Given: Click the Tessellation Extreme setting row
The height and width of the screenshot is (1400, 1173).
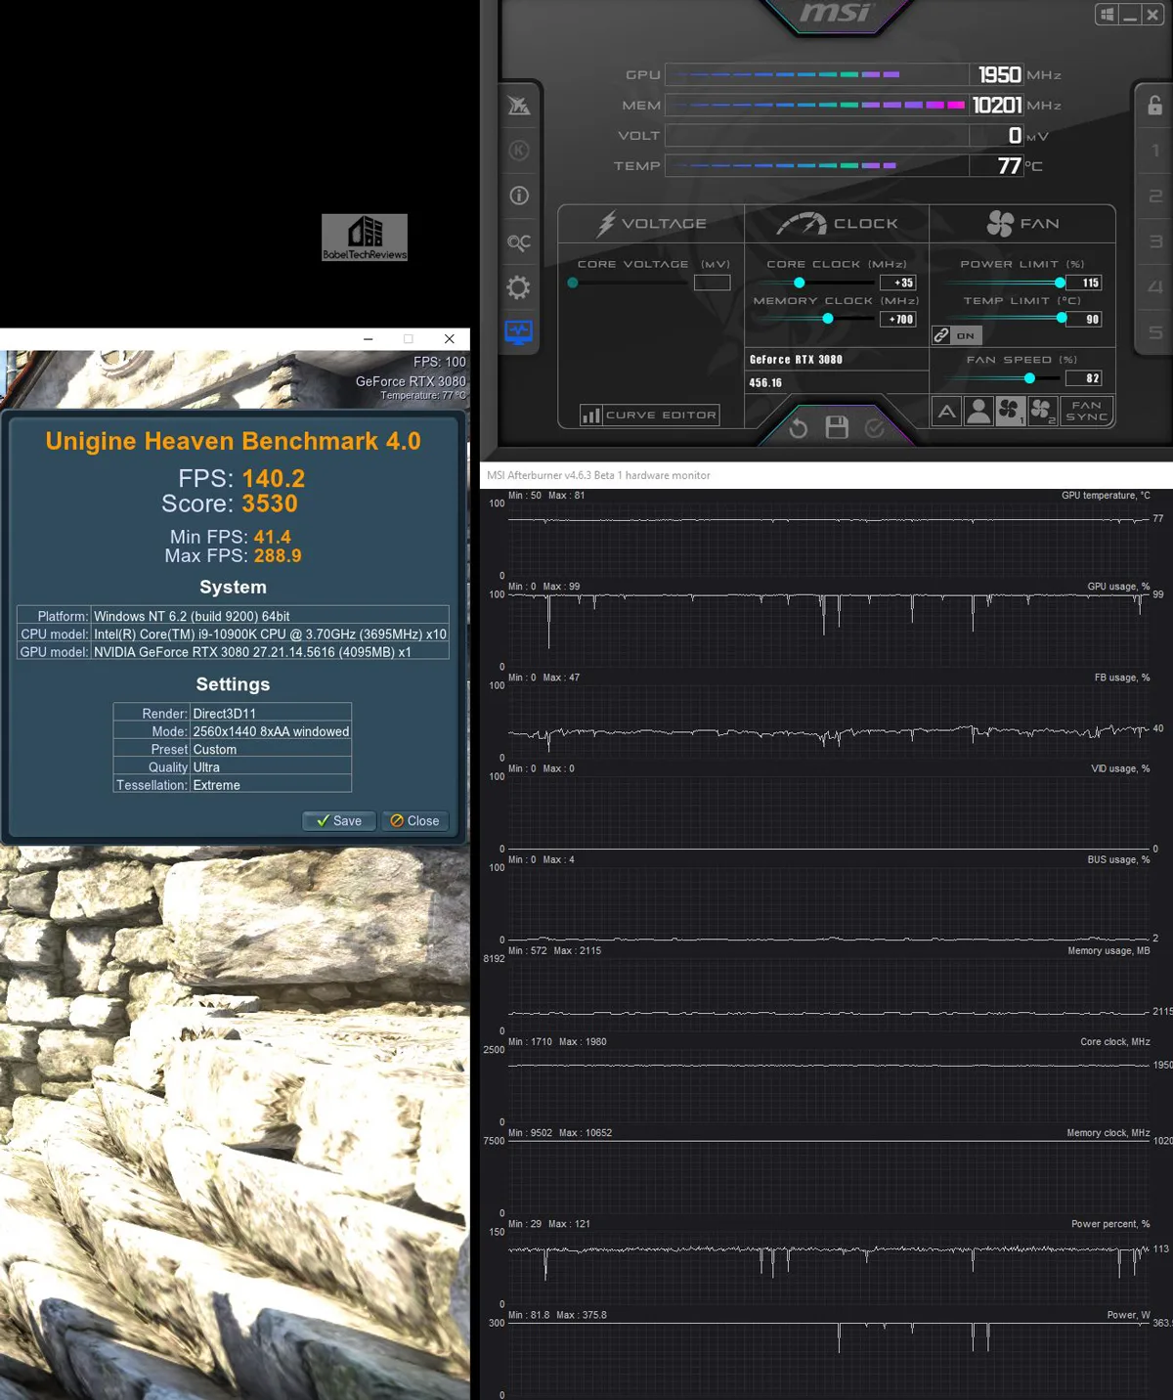Looking at the screenshot, I should click(x=233, y=785).
